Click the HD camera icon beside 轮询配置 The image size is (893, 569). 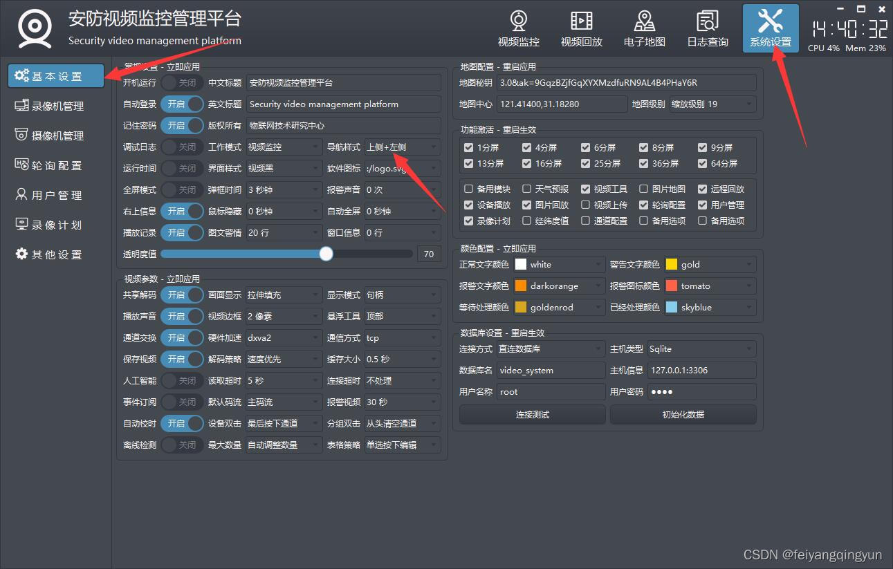[x=21, y=165]
